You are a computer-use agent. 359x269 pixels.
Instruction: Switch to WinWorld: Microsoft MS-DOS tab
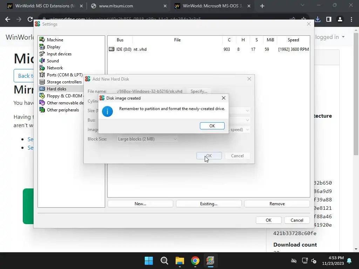(212, 6)
